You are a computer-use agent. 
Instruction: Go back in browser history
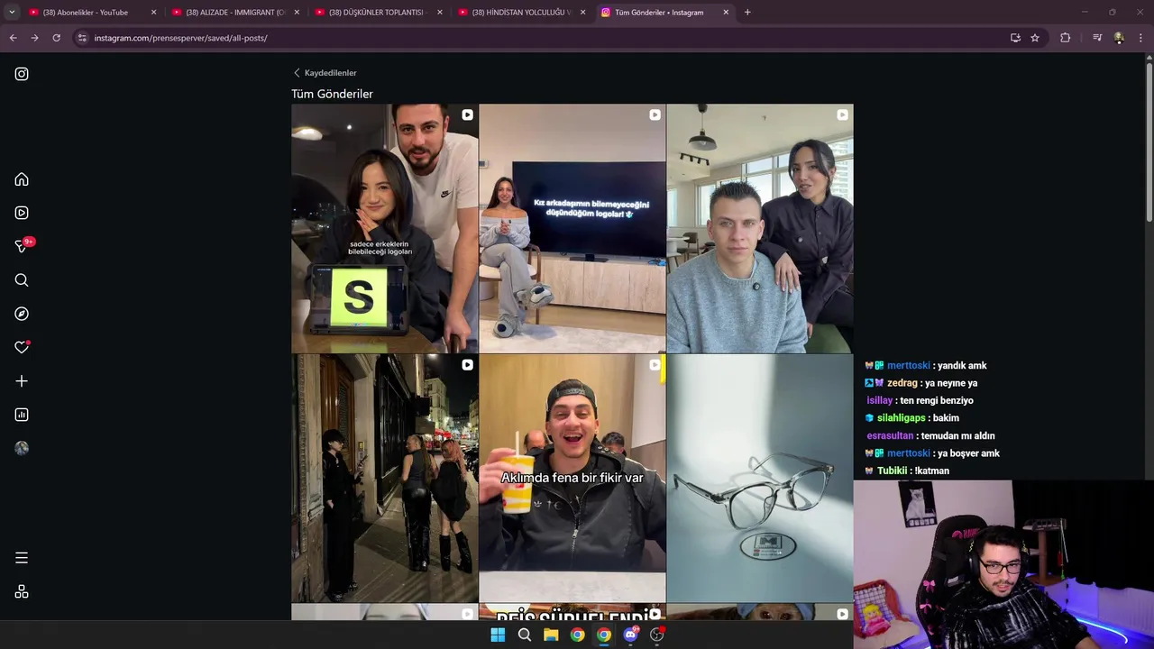(13, 38)
